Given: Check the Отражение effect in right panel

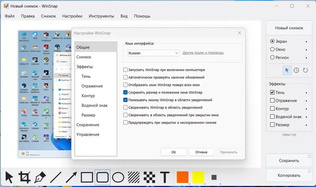Looking at the screenshot, I should coord(272,101).
